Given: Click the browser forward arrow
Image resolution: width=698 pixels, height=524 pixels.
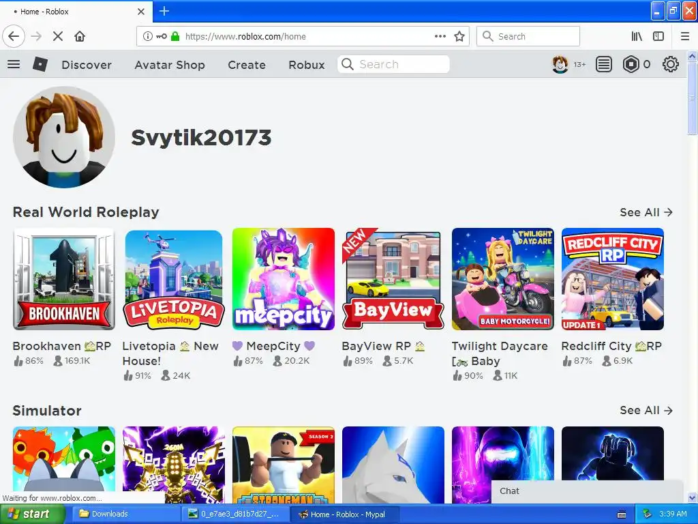Looking at the screenshot, I should [37, 36].
